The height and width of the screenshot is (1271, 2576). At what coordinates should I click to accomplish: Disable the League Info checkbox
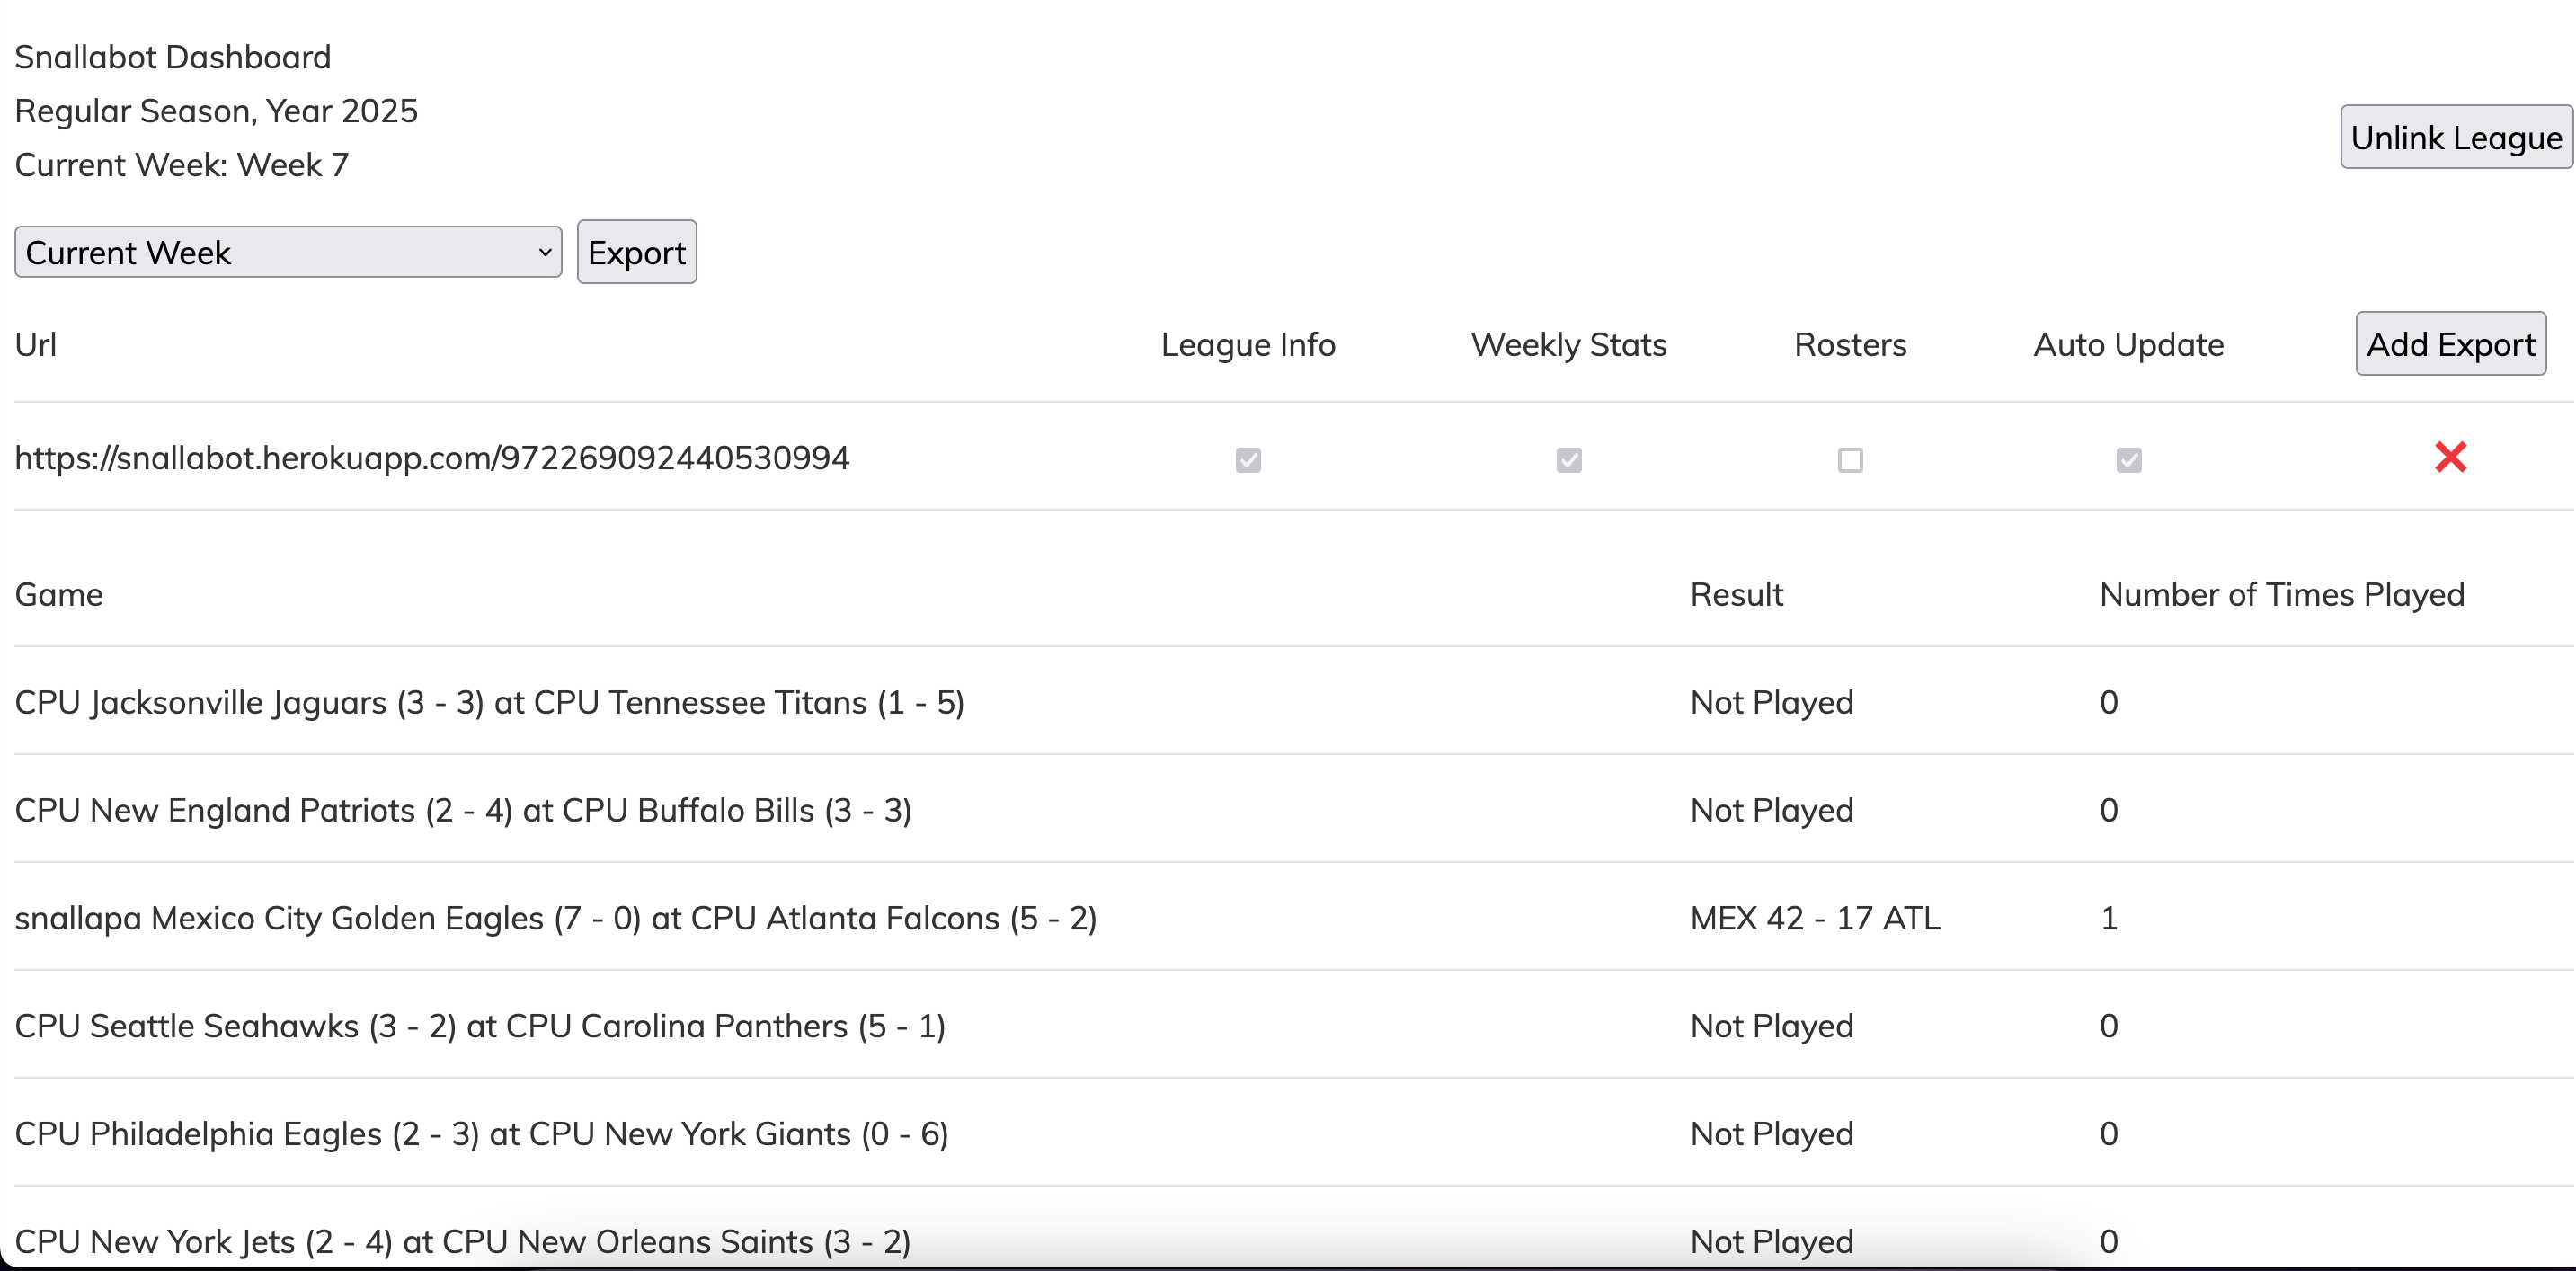[x=1247, y=460]
